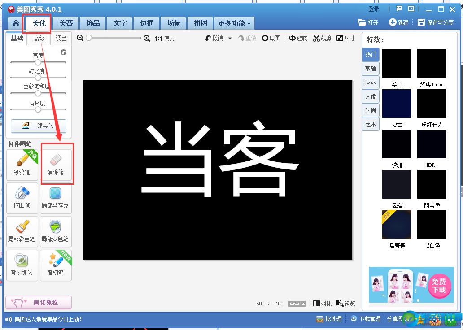Open 下载管理 download manager
This screenshot has width=463, height=330.
(x=366, y=319)
